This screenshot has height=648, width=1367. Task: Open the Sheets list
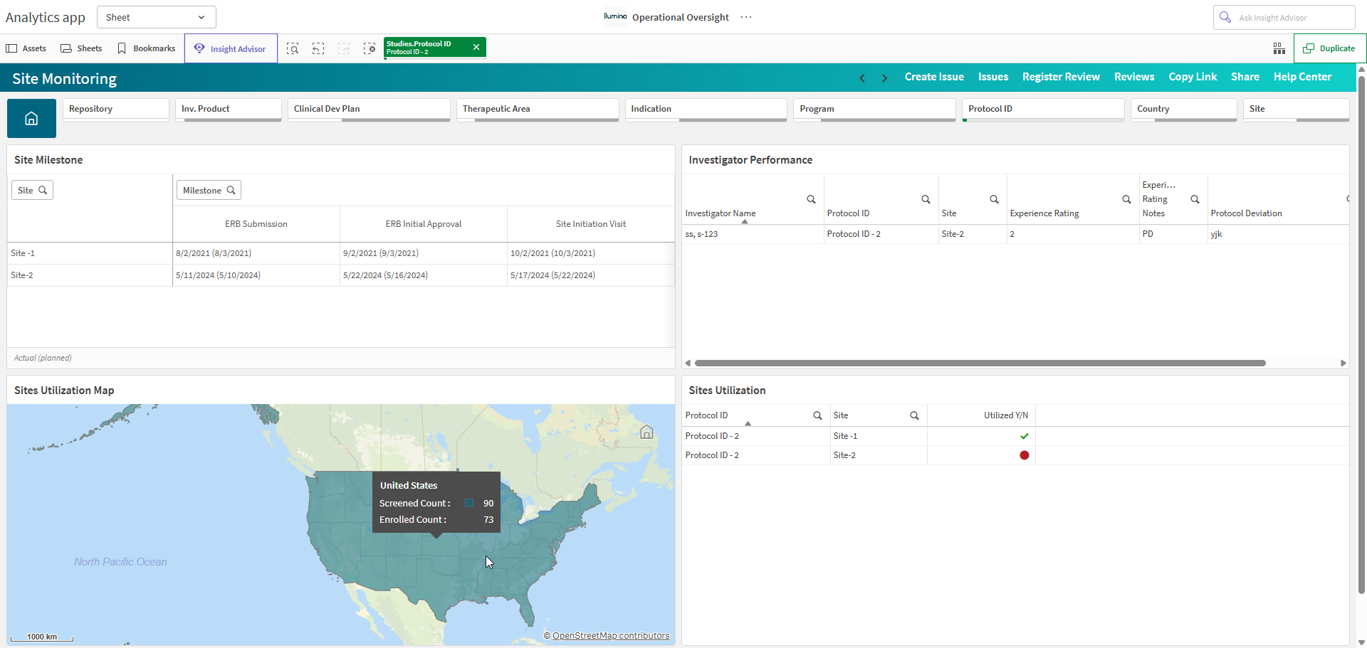pyautogui.click(x=81, y=48)
